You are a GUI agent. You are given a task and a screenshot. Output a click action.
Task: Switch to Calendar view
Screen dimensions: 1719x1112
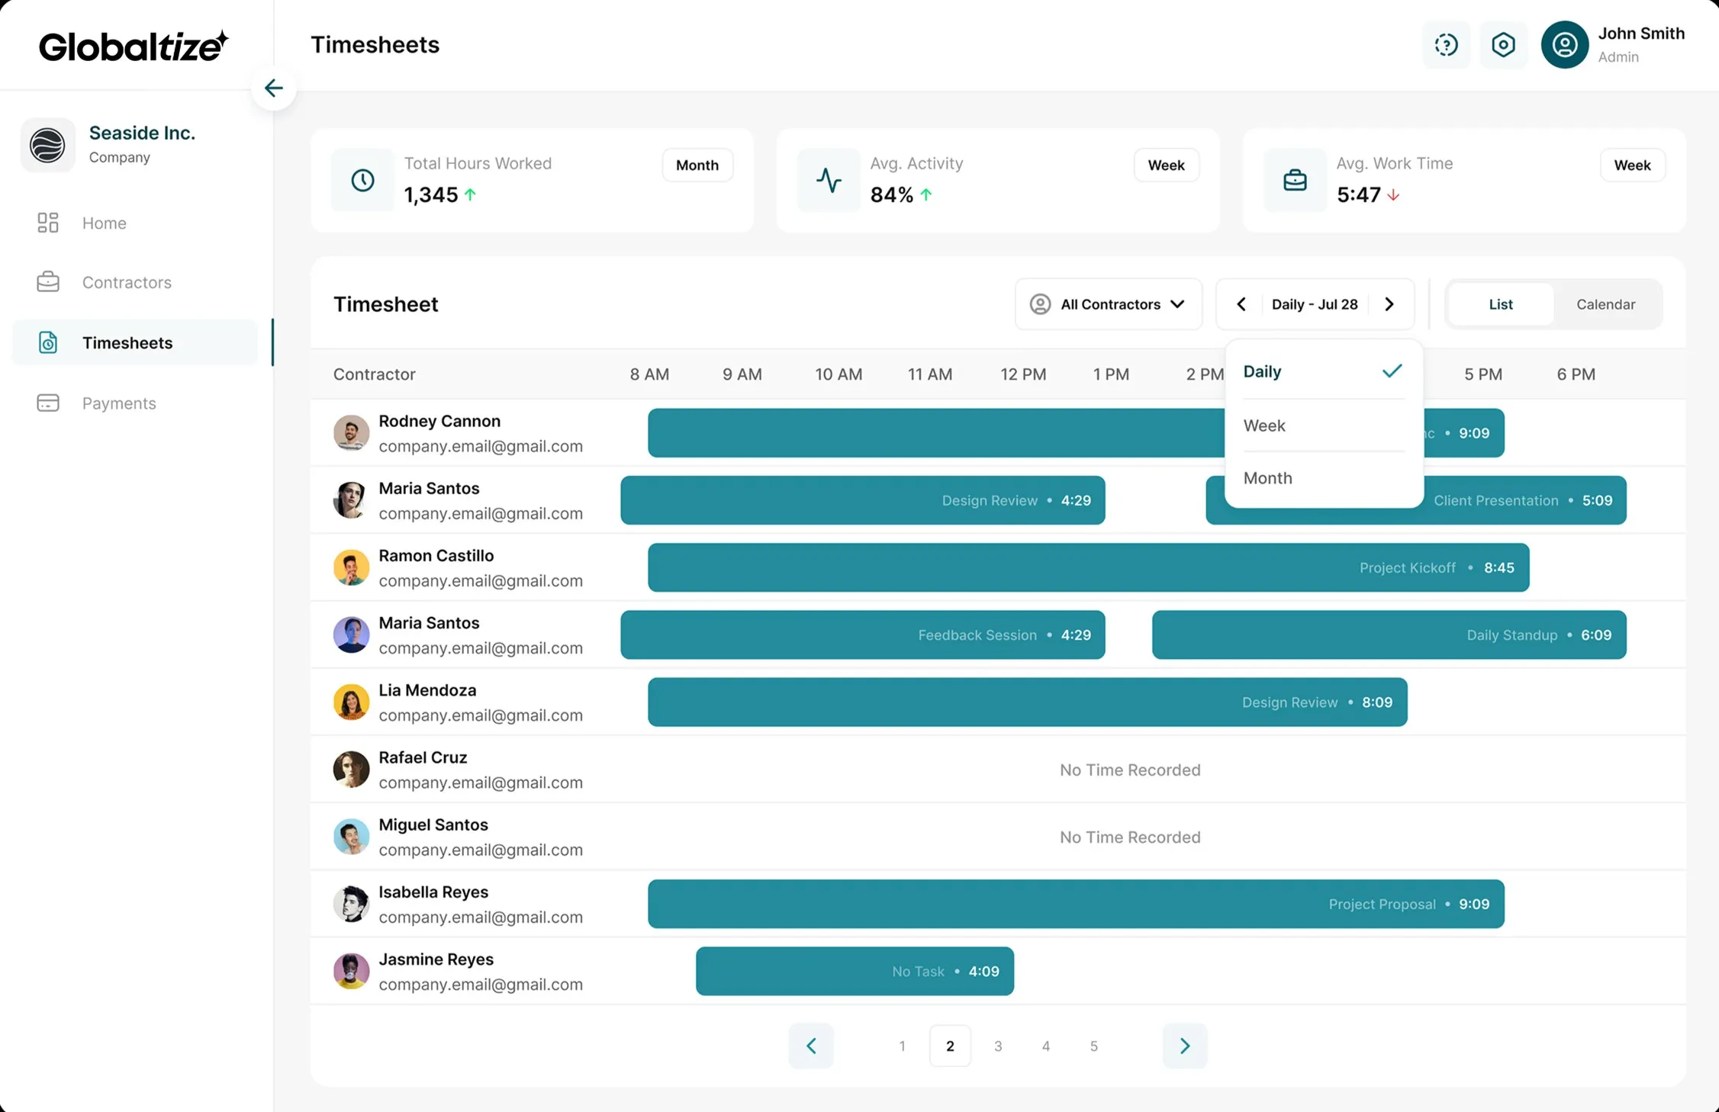click(x=1605, y=304)
